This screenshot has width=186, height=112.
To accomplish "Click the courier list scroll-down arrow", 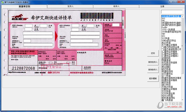I will (x=182, y=100).
